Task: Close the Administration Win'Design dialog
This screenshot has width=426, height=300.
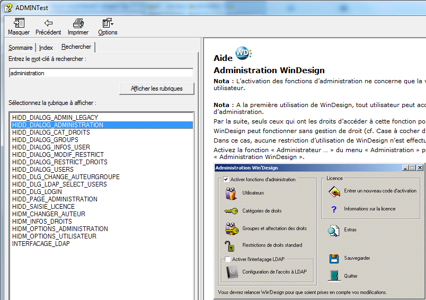Action: 420,167
